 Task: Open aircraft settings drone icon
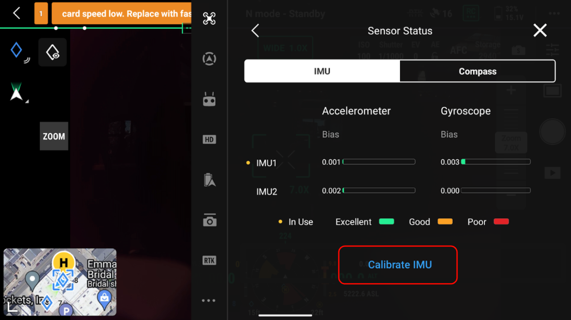[x=209, y=18]
